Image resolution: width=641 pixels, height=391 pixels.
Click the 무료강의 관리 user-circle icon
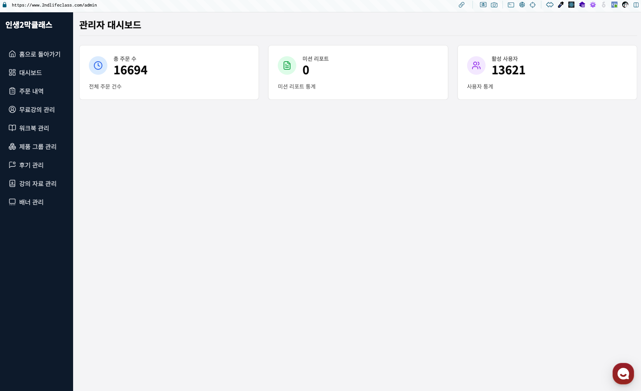pyautogui.click(x=12, y=109)
